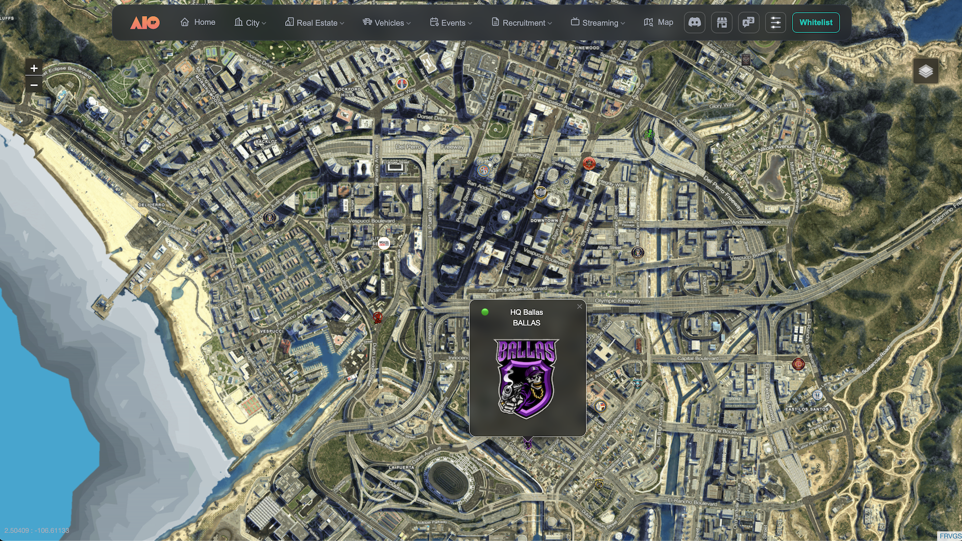Click the AIO RP logo
The width and height of the screenshot is (962, 541).
pos(145,23)
